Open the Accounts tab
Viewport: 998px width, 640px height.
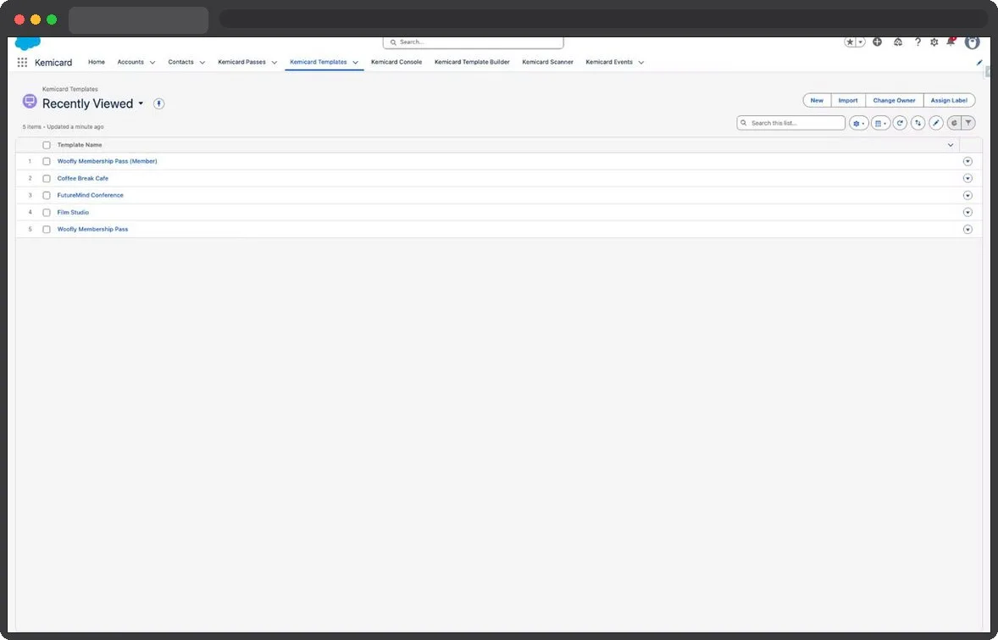130,63
